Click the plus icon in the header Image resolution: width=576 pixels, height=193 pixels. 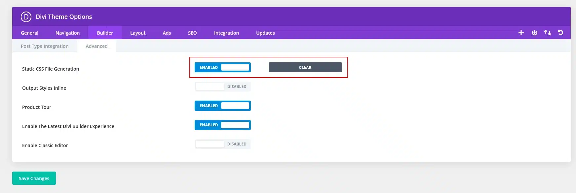(521, 33)
